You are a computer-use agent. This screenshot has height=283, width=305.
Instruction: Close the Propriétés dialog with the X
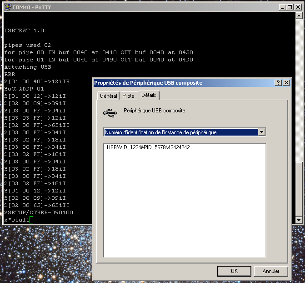click(x=286, y=83)
